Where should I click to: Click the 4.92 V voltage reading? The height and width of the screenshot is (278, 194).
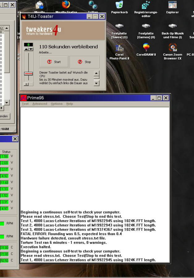[x=4, y=176]
